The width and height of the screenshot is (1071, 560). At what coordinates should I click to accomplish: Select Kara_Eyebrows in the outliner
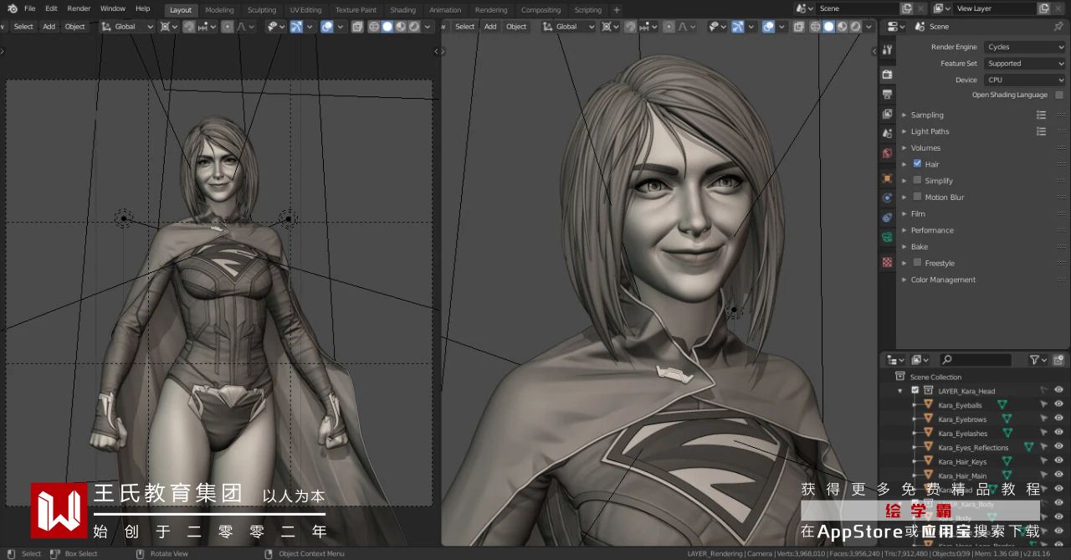pos(962,419)
